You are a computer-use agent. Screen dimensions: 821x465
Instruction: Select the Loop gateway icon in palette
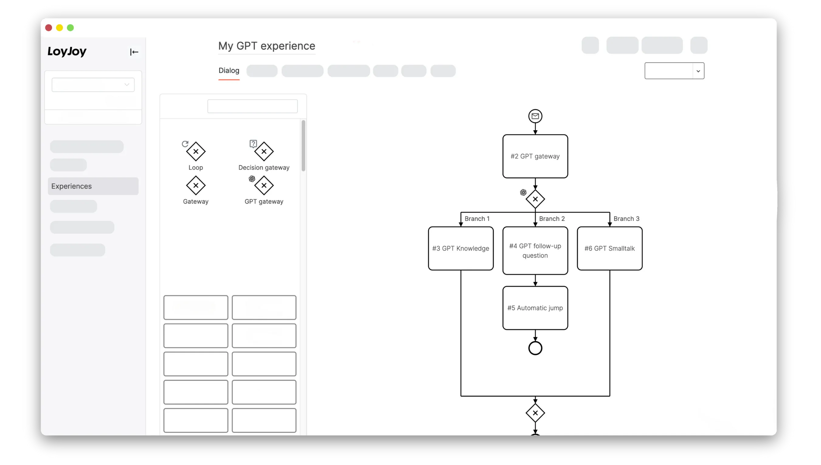click(196, 151)
